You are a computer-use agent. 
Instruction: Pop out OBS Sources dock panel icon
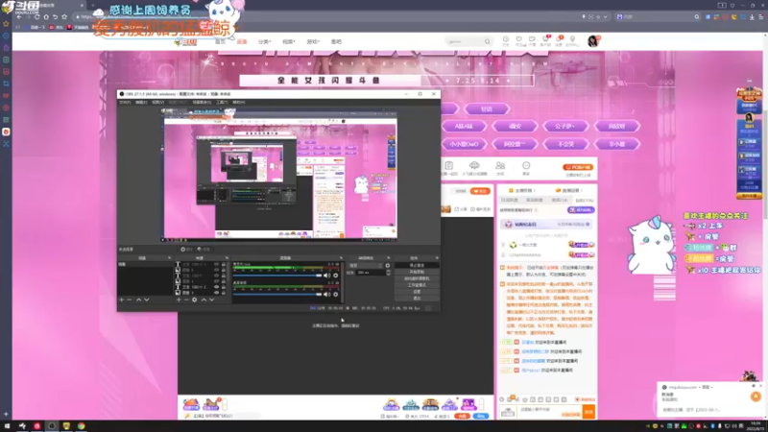(x=227, y=258)
